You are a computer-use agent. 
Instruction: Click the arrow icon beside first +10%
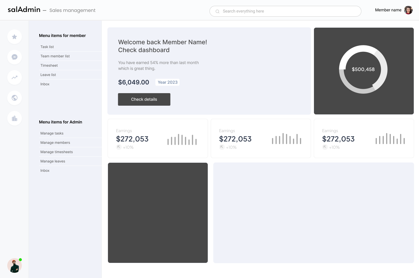(x=119, y=147)
